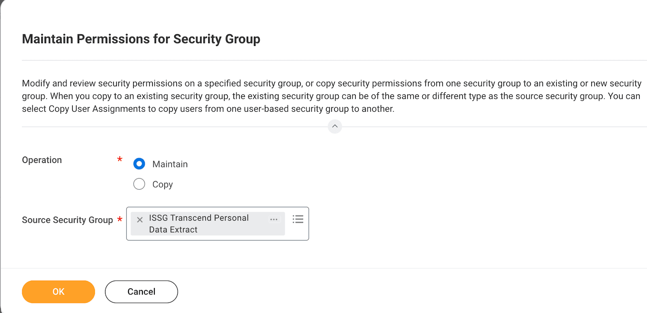Collapse the instructions section with the chevron
This screenshot has height=313, width=647.
[335, 126]
